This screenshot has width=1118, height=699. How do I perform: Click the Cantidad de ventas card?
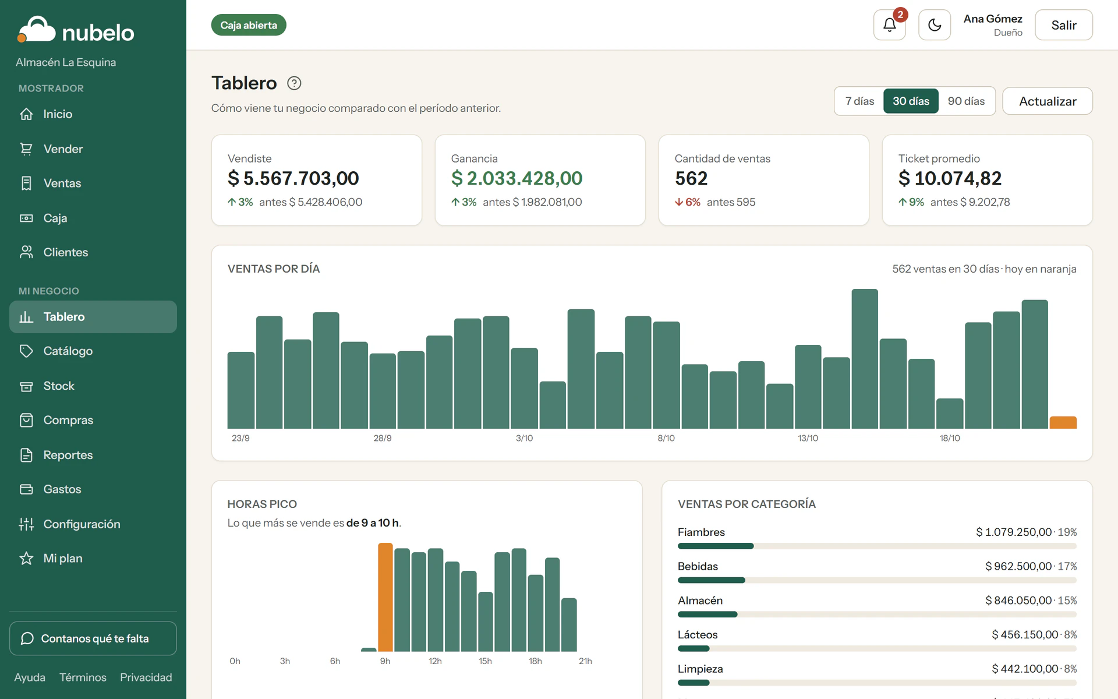[764, 180]
